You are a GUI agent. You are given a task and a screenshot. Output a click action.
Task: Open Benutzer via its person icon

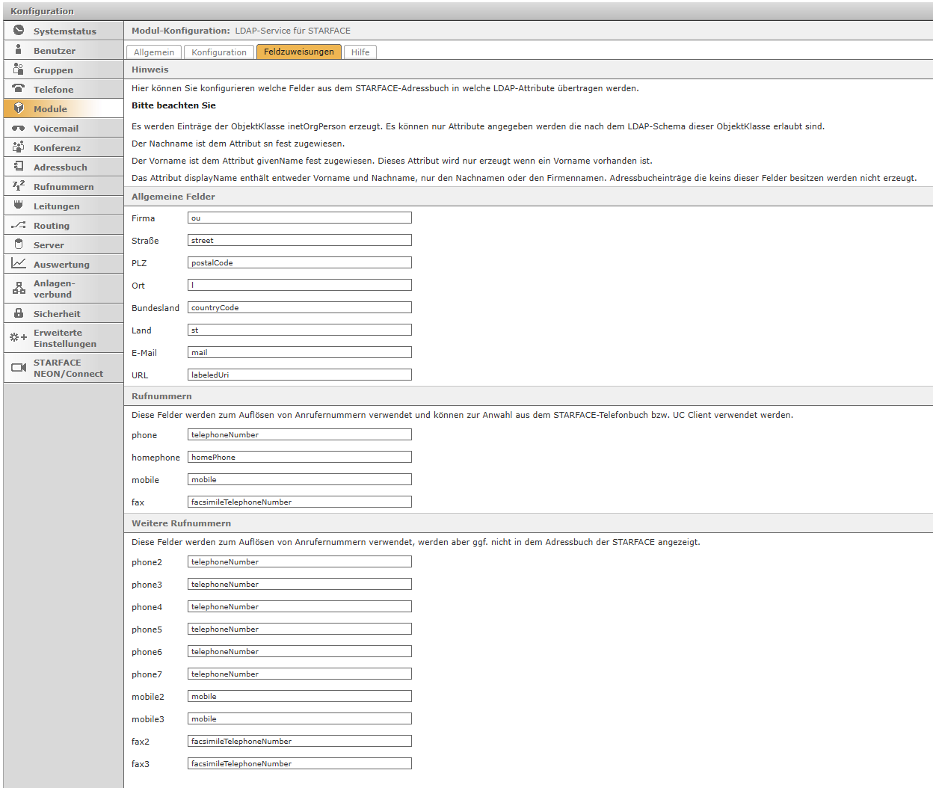tap(19, 50)
